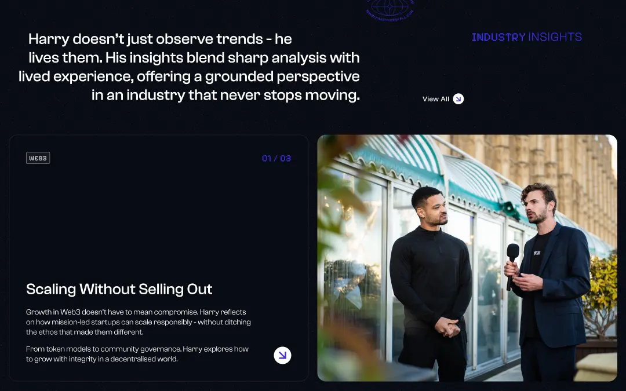This screenshot has height=391, width=626.
Task: Click the yellow-leaved plant in the photo
Action: 600,295
